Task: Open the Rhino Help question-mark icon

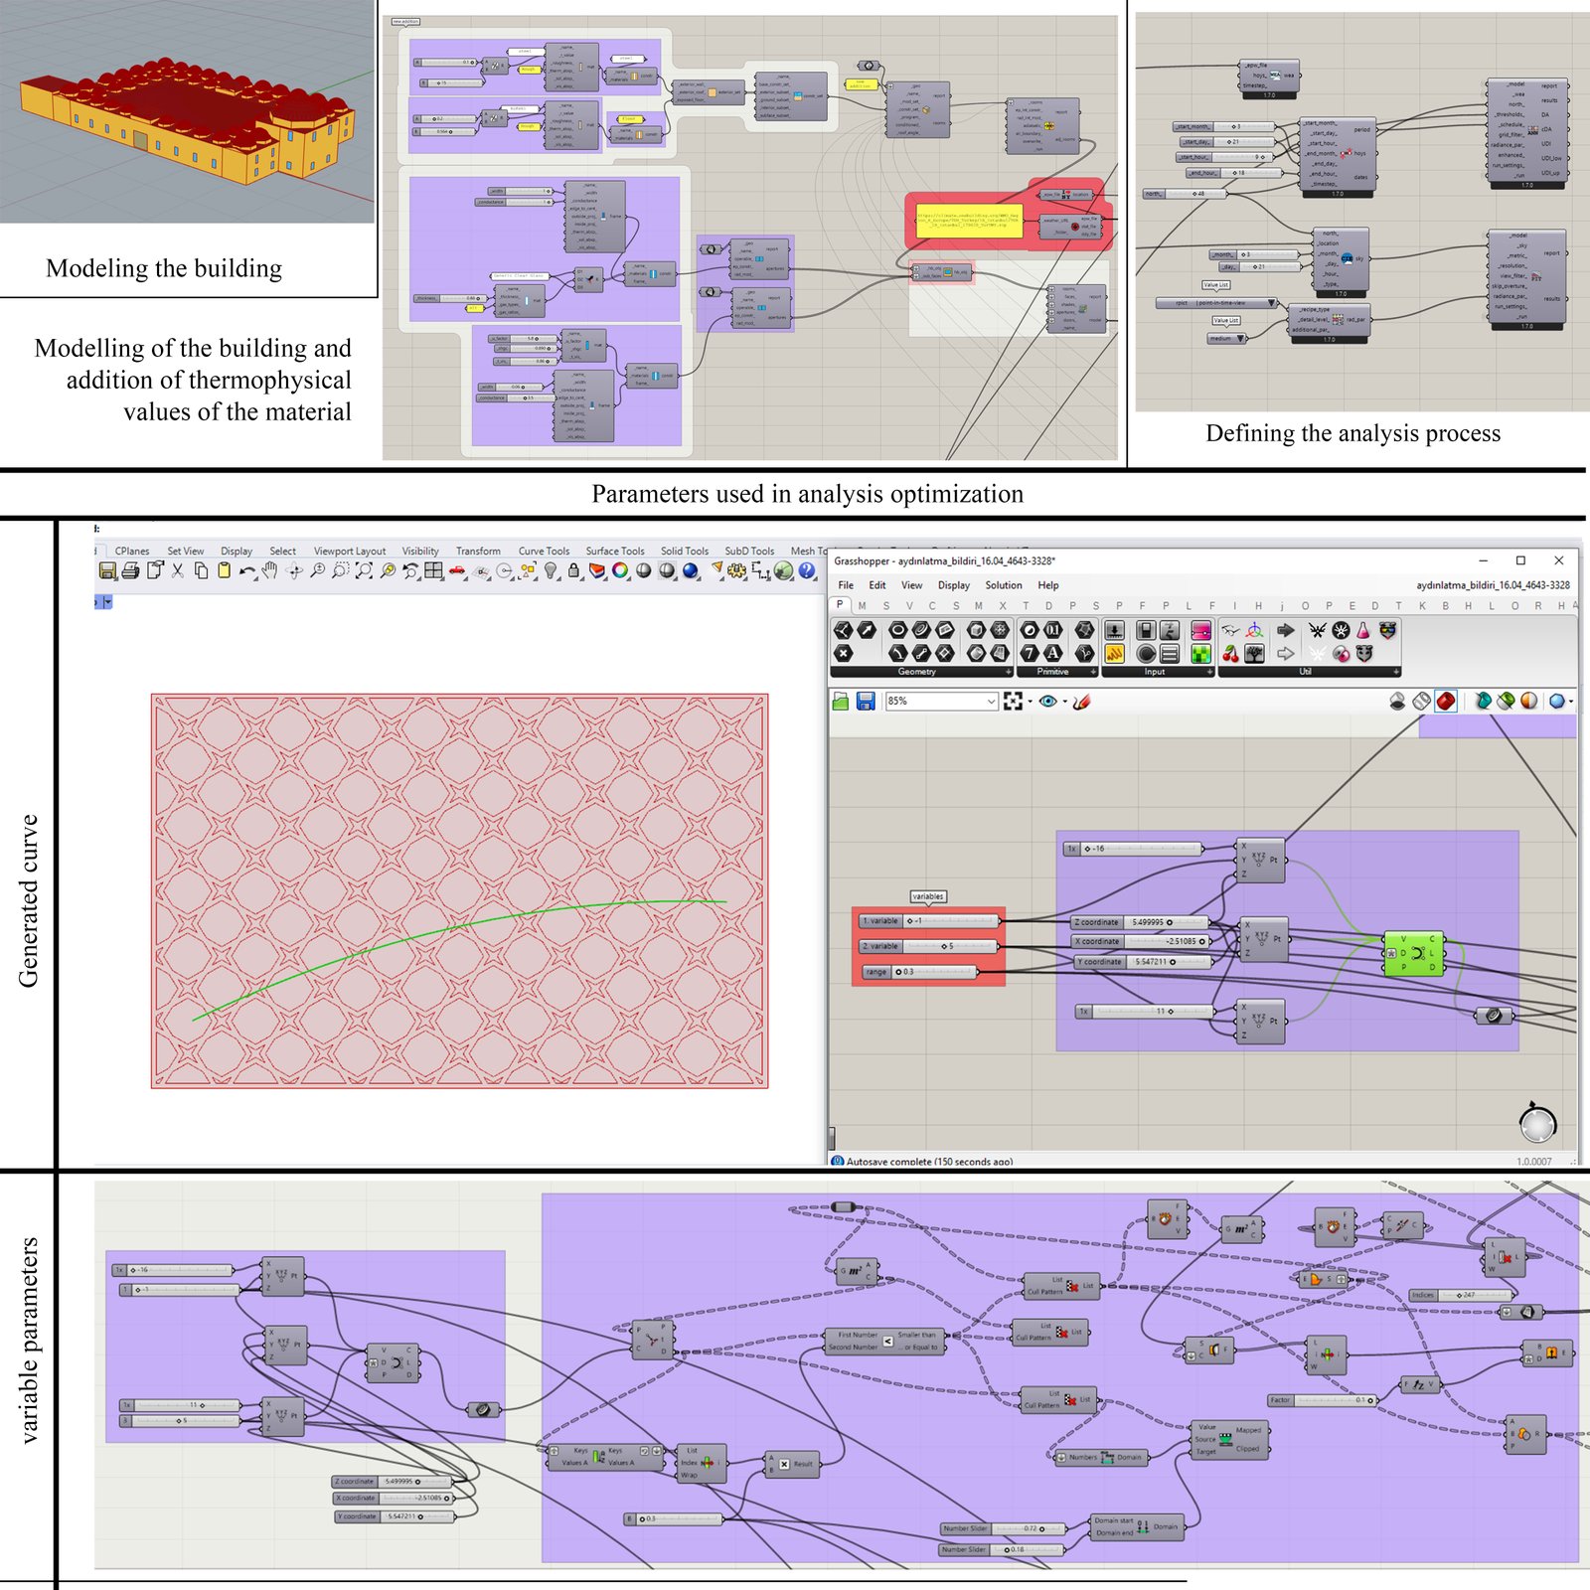Action: (807, 570)
